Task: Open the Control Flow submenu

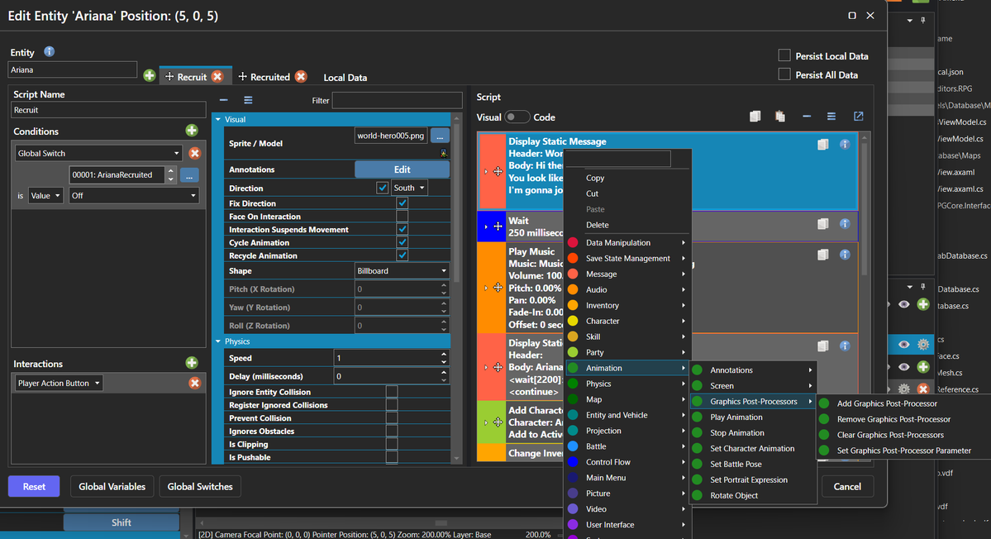Action: 627,462
